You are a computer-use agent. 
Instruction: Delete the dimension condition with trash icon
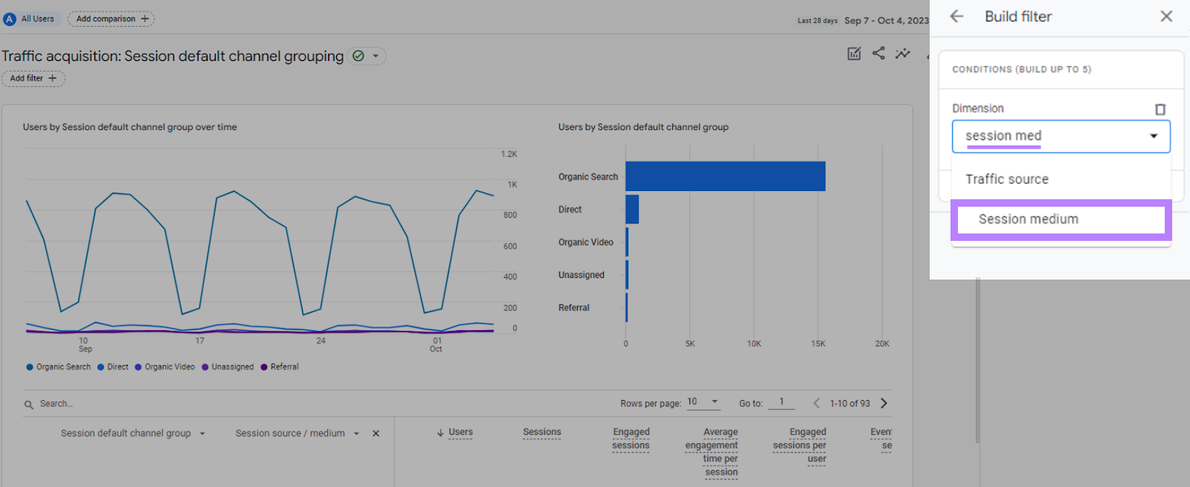click(x=1160, y=109)
